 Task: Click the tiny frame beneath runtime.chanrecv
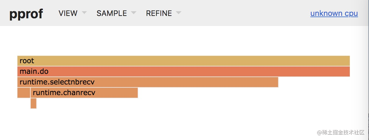33,103
